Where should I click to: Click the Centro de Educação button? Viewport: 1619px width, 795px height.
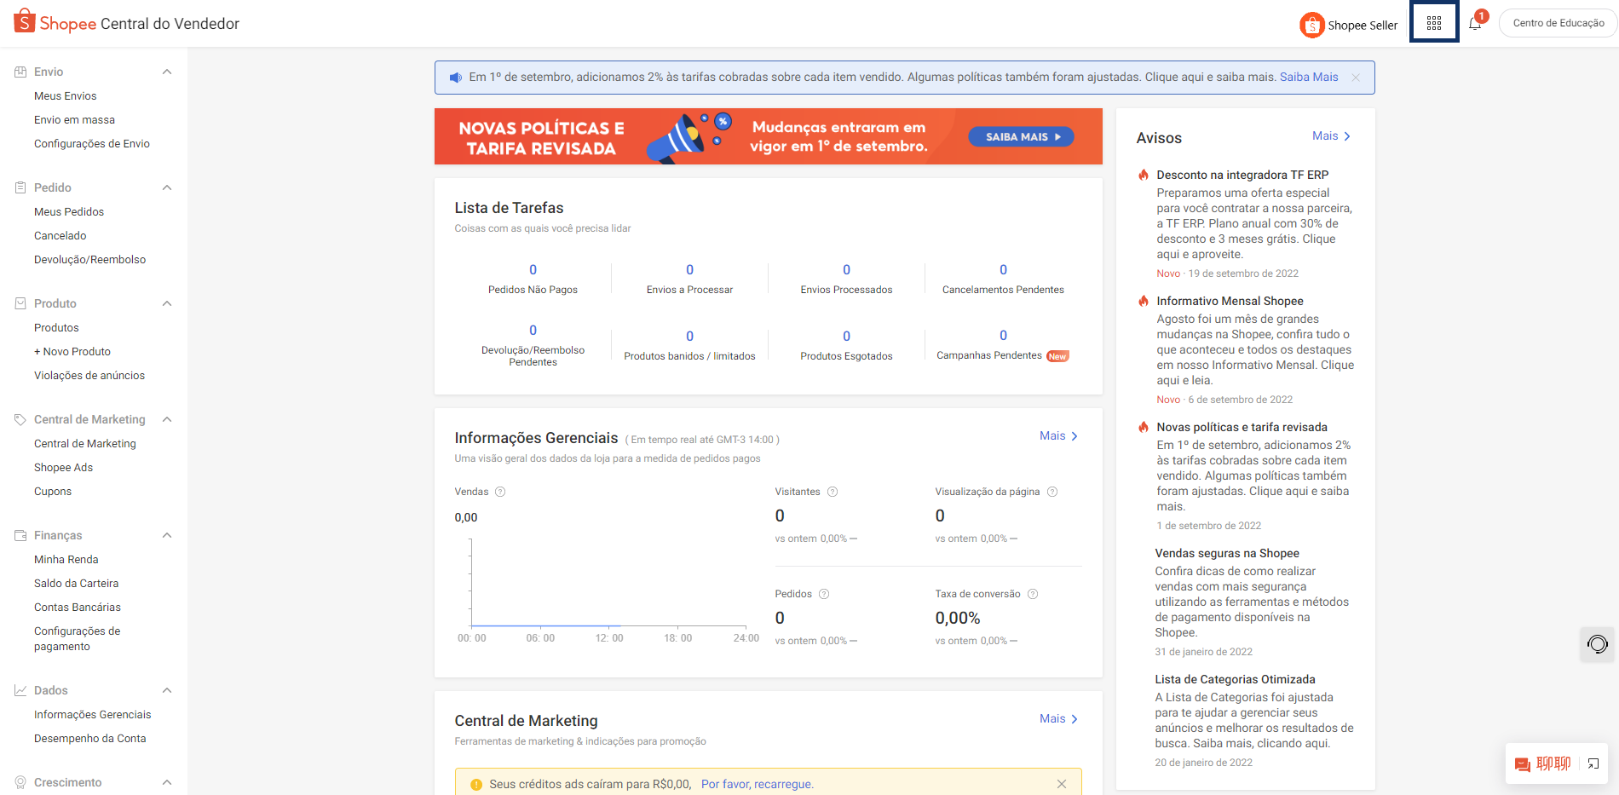[1559, 23]
